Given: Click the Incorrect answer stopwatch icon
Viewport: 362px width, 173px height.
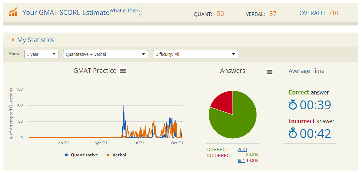Looking at the screenshot, I should pyautogui.click(x=293, y=133).
